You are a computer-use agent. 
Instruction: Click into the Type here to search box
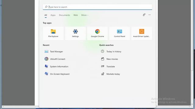pos(97,7)
